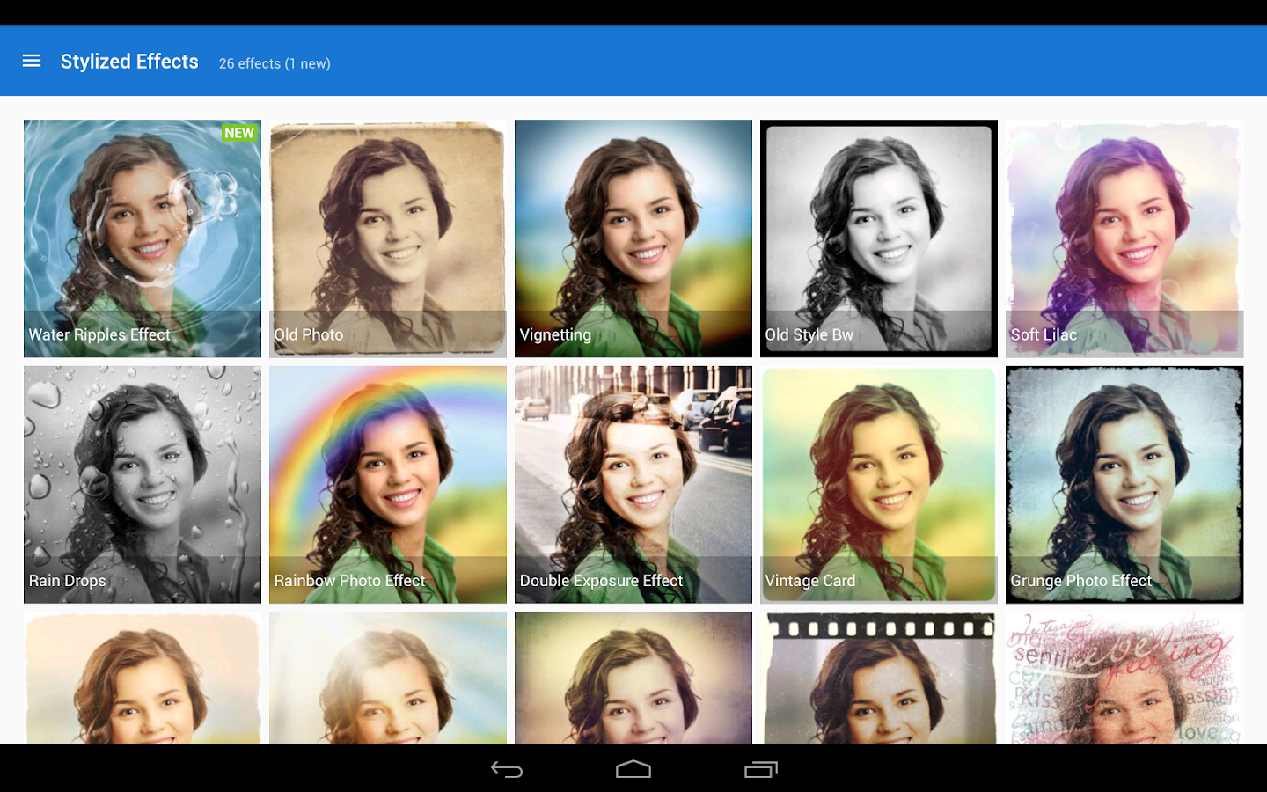This screenshot has width=1267, height=792.
Task: Open the word-cloud text effect thumbnail
Action: tap(1124, 678)
